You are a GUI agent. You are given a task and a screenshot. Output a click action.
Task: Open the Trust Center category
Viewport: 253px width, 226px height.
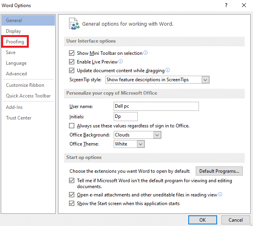[x=19, y=118]
